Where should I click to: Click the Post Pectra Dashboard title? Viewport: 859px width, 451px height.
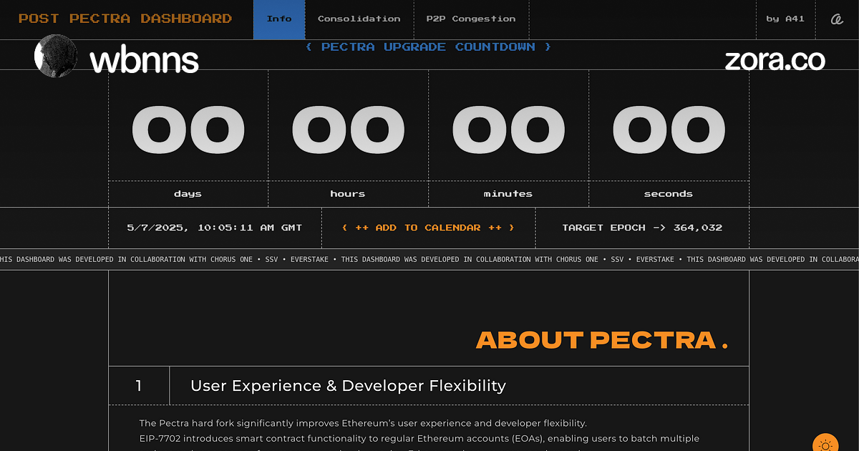click(125, 19)
